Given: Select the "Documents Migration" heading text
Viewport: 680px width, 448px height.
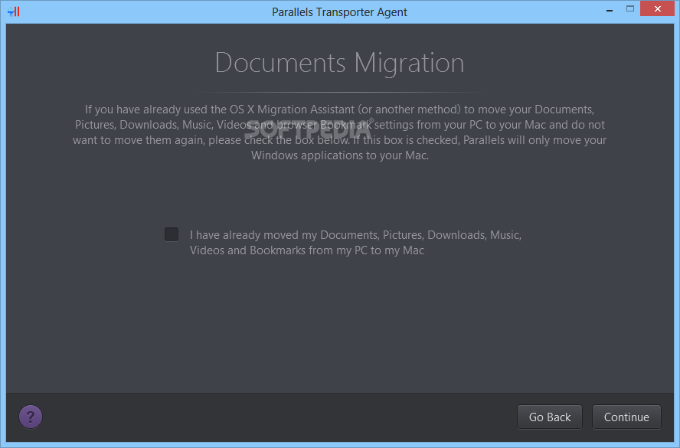Looking at the screenshot, I should coord(339,63).
